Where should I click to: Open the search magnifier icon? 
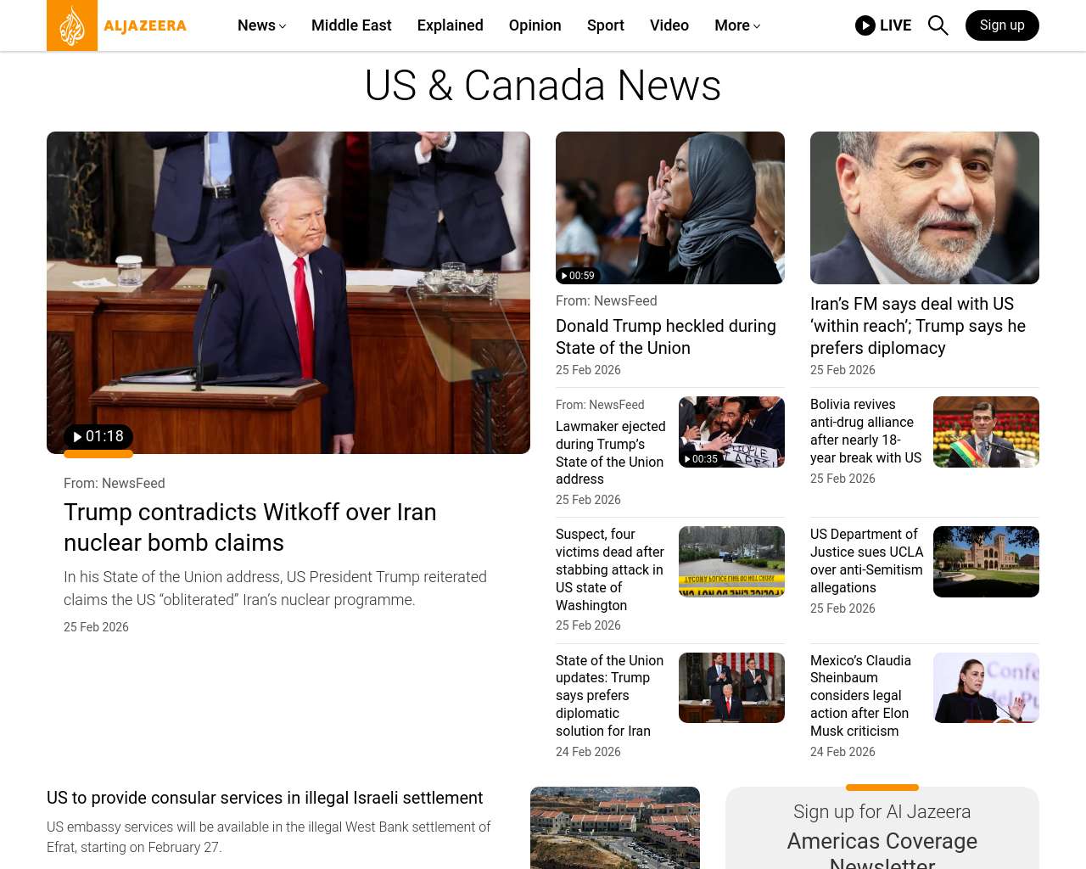click(x=938, y=25)
